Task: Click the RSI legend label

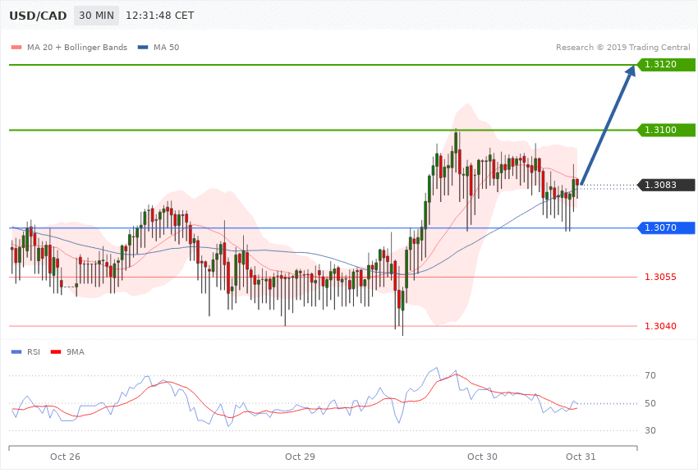Action: [34, 352]
